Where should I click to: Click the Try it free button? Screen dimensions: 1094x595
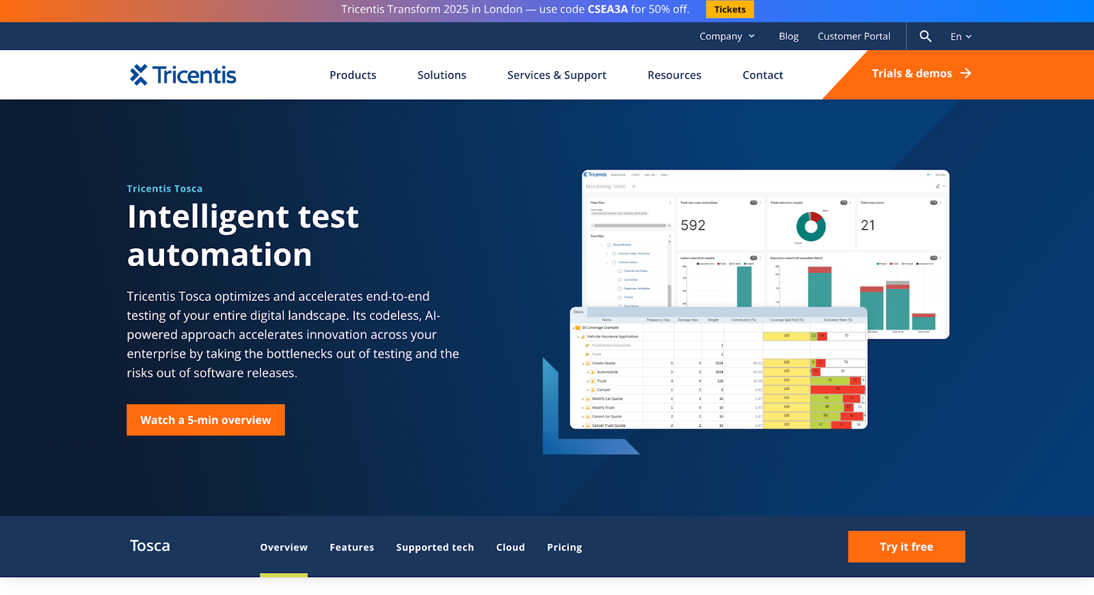(x=907, y=546)
